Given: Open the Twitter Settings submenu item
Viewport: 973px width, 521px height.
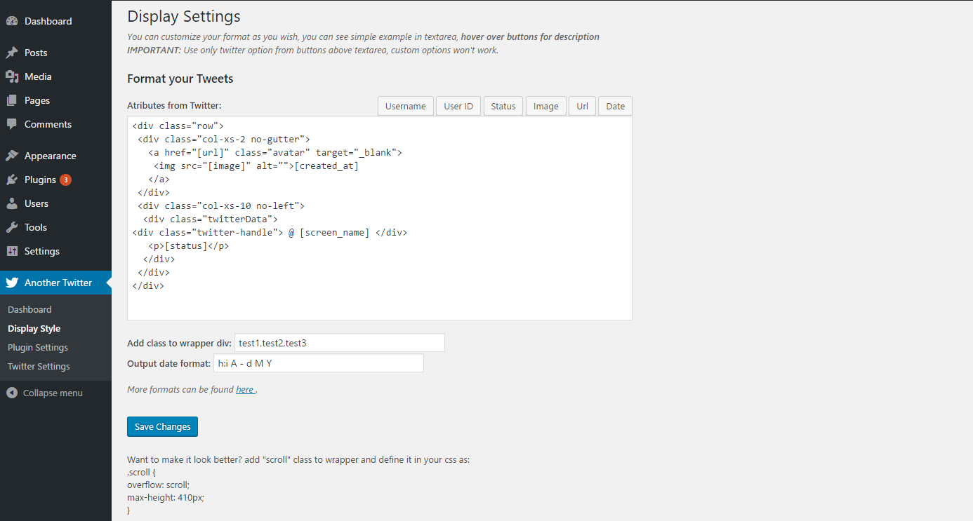Looking at the screenshot, I should click(x=39, y=366).
